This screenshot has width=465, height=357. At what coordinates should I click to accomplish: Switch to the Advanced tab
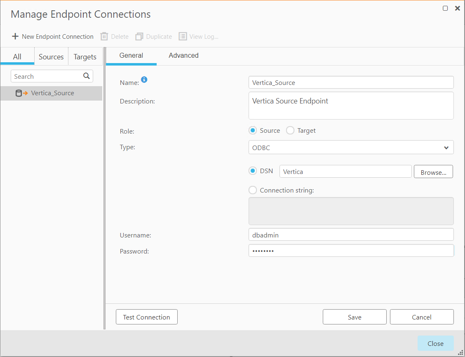[x=183, y=55]
